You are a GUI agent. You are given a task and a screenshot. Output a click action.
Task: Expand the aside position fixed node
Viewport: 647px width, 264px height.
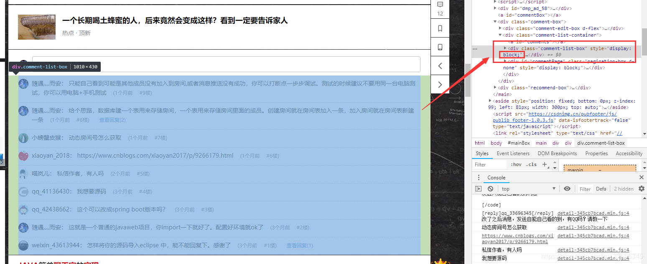click(x=490, y=101)
